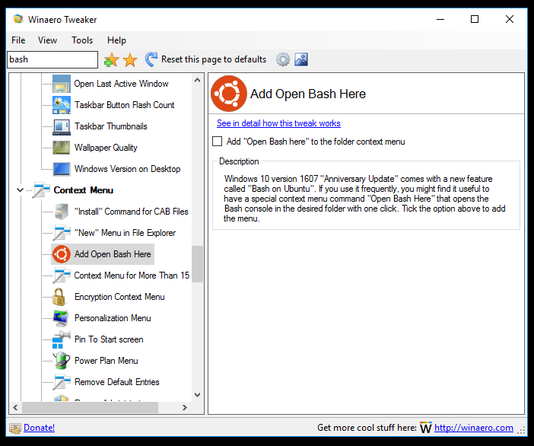
Task: Select Personalization Menu tree item
Action: click(113, 318)
